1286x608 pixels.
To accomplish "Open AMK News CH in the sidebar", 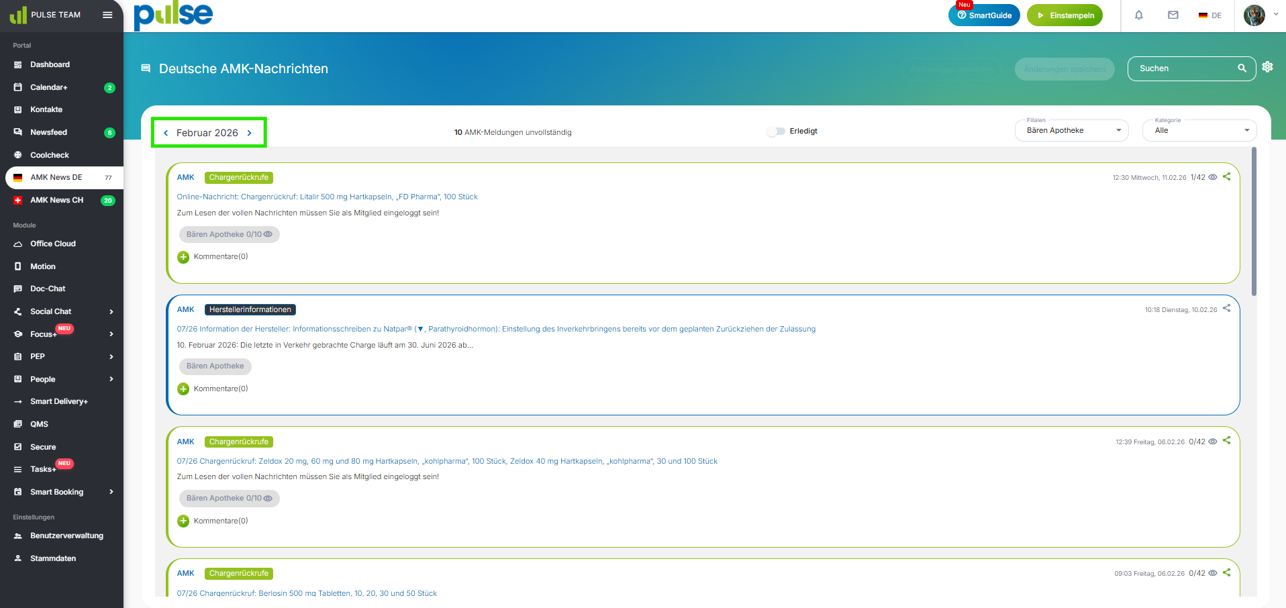I will coord(62,200).
